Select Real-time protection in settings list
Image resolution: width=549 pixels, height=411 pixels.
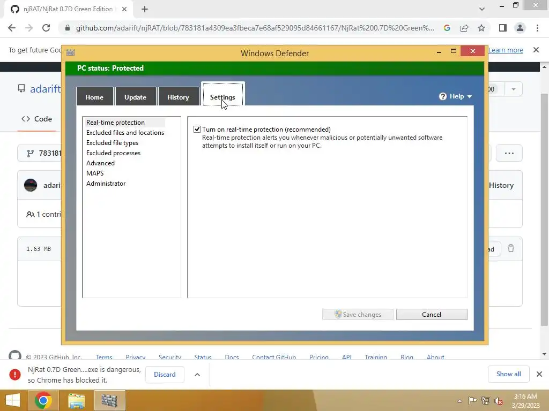click(116, 123)
